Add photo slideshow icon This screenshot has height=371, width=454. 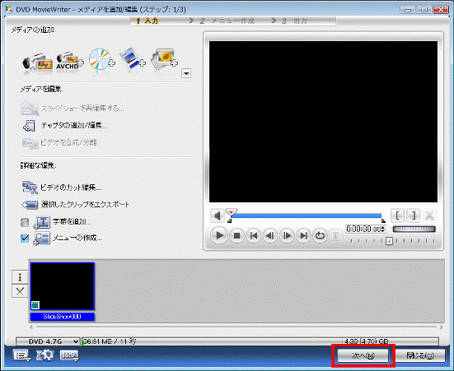point(164,59)
